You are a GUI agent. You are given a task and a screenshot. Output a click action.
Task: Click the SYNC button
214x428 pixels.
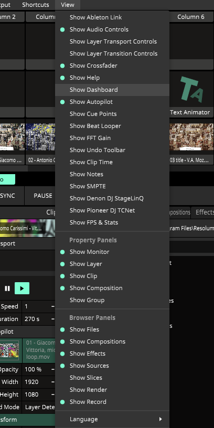(7, 196)
